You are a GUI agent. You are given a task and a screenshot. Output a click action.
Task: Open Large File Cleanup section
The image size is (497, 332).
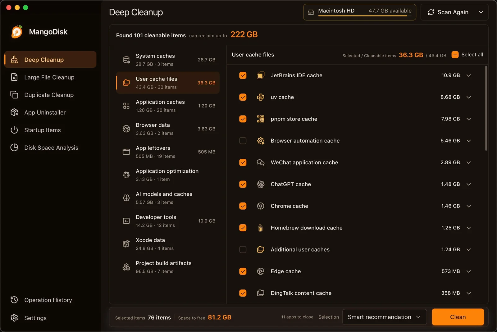pyautogui.click(x=50, y=77)
